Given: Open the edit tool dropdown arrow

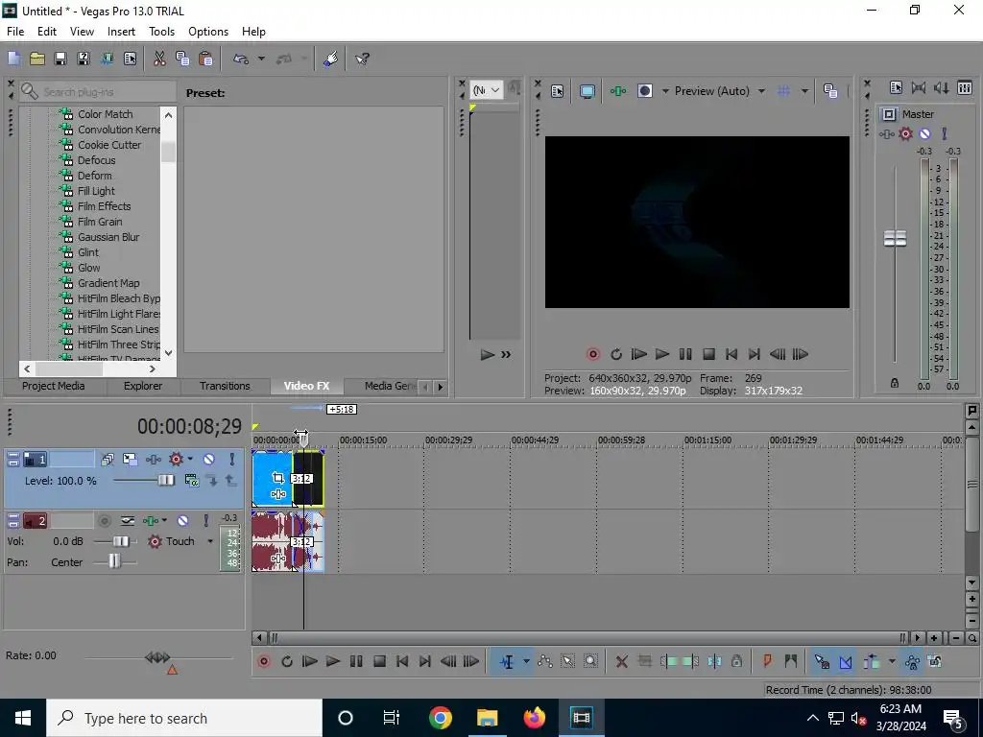Looking at the screenshot, I should 525,661.
